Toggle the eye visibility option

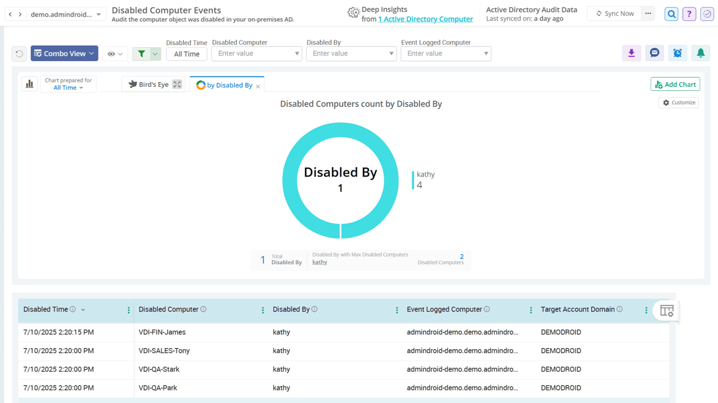pos(115,54)
